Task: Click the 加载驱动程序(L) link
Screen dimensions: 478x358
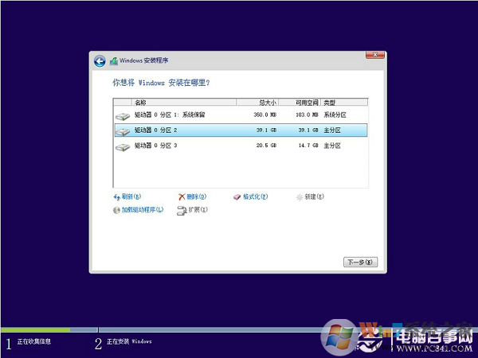Action: [x=143, y=210]
